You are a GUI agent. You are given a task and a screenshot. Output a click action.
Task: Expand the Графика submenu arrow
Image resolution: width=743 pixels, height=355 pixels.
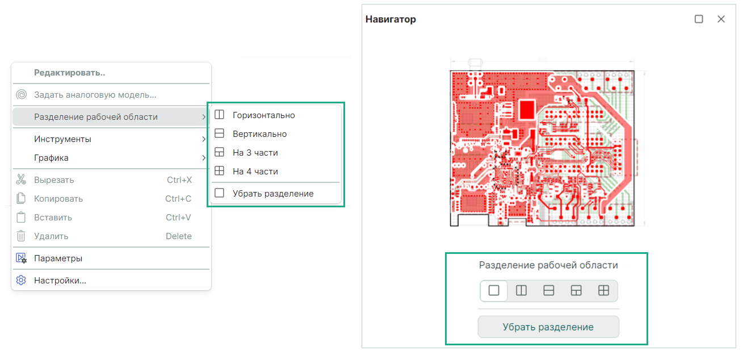tap(203, 158)
